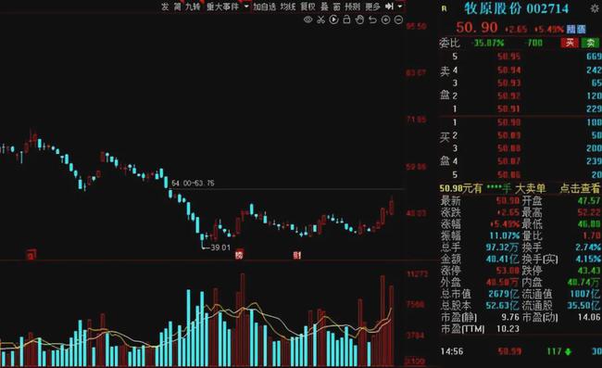Open settings gear beside stock code 002714

(596, 8)
